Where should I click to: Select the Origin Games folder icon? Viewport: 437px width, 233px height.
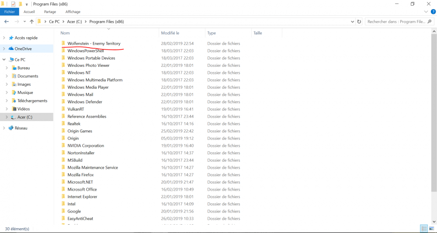(63, 131)
